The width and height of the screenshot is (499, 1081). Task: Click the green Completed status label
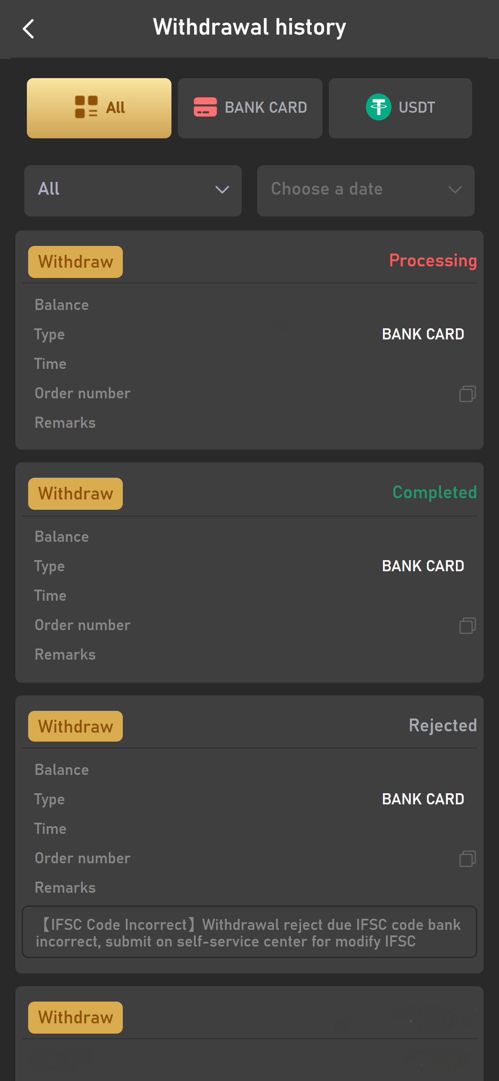pyautogui.click(x=434, y=492)
